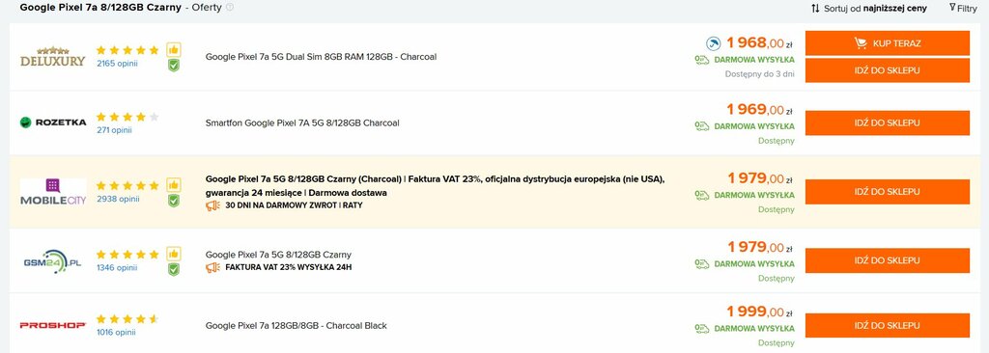989x353 pixels.
Task: Click the Proshop store logo
Action: tap(53, 325)
